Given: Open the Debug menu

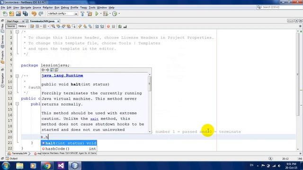Looking at the screenshot, I should coord(65,8).
